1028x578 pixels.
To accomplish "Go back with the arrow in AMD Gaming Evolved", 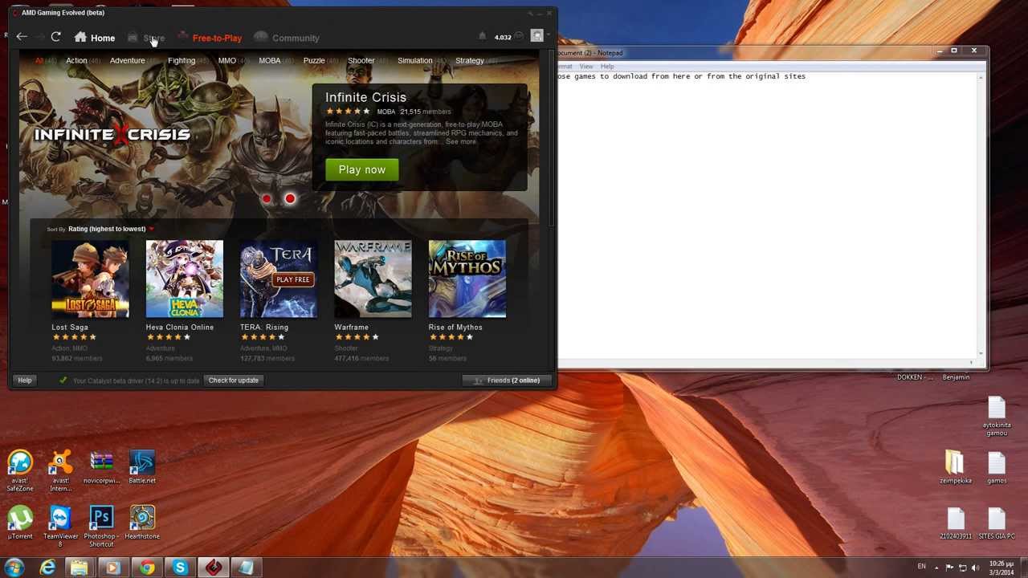I will pyautogui.click(x=22, y=37).
